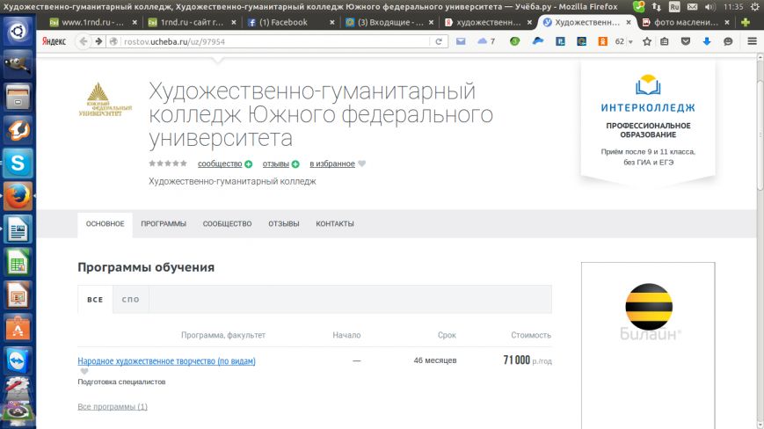Click 71 000 price value
Screen dimensions: 764x429
(x=516, y=360)
